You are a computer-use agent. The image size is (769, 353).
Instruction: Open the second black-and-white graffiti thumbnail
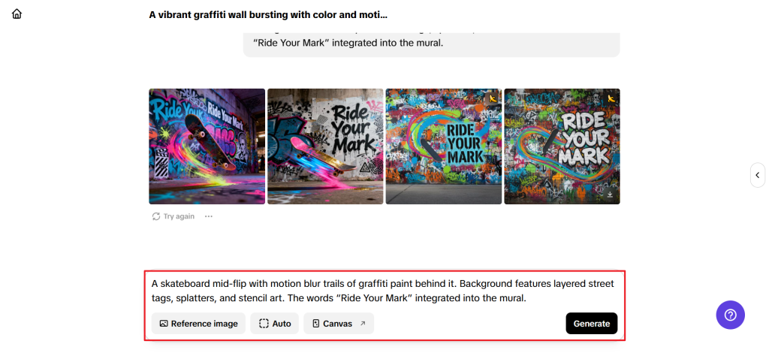coord(325,146)
